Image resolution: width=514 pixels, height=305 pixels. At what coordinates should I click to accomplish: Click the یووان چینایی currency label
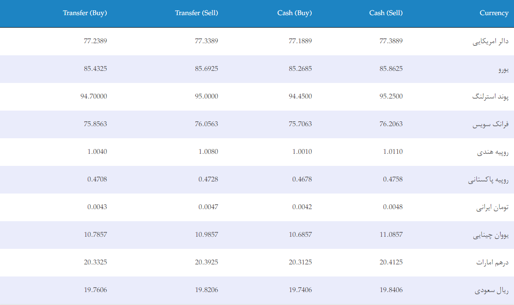click(491, 235)
